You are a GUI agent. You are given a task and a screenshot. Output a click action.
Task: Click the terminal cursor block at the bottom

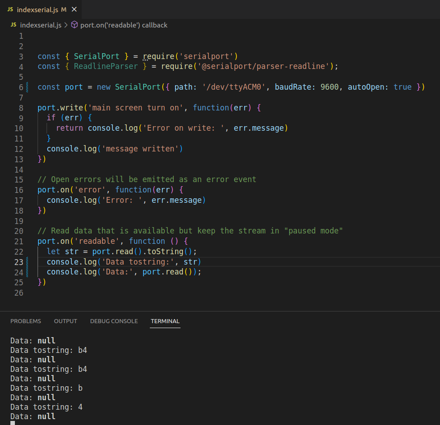[x=13, y=423]
